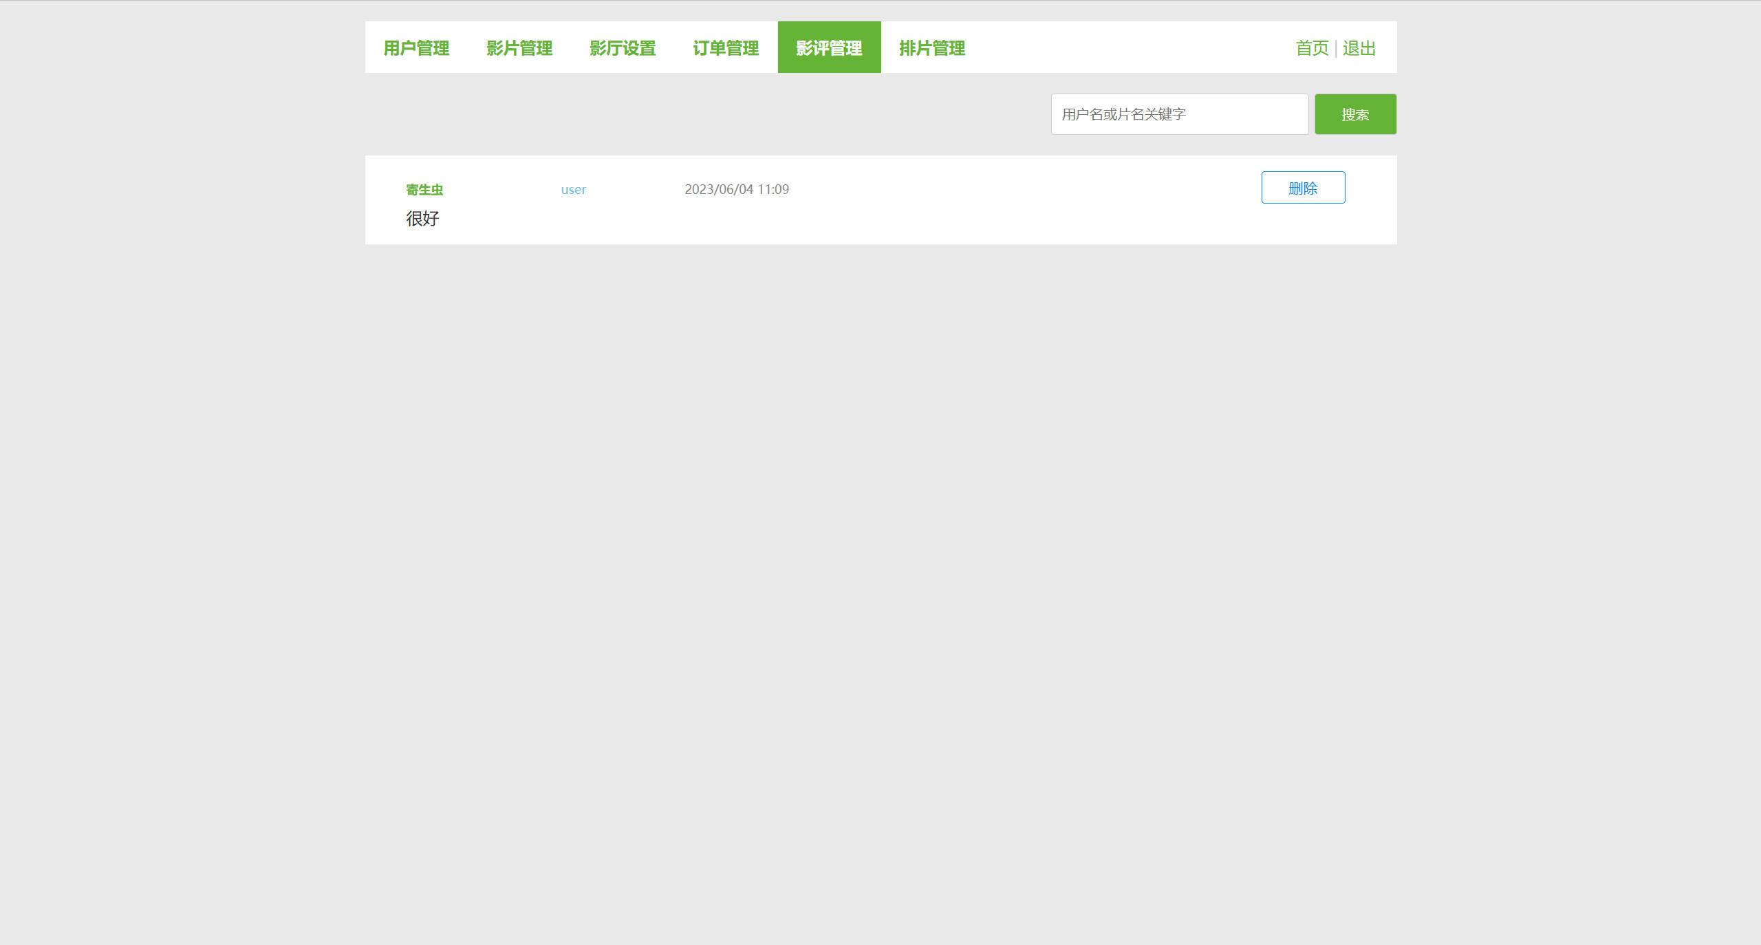Switch to 影片管理 tab

click(x=519, y=47)
